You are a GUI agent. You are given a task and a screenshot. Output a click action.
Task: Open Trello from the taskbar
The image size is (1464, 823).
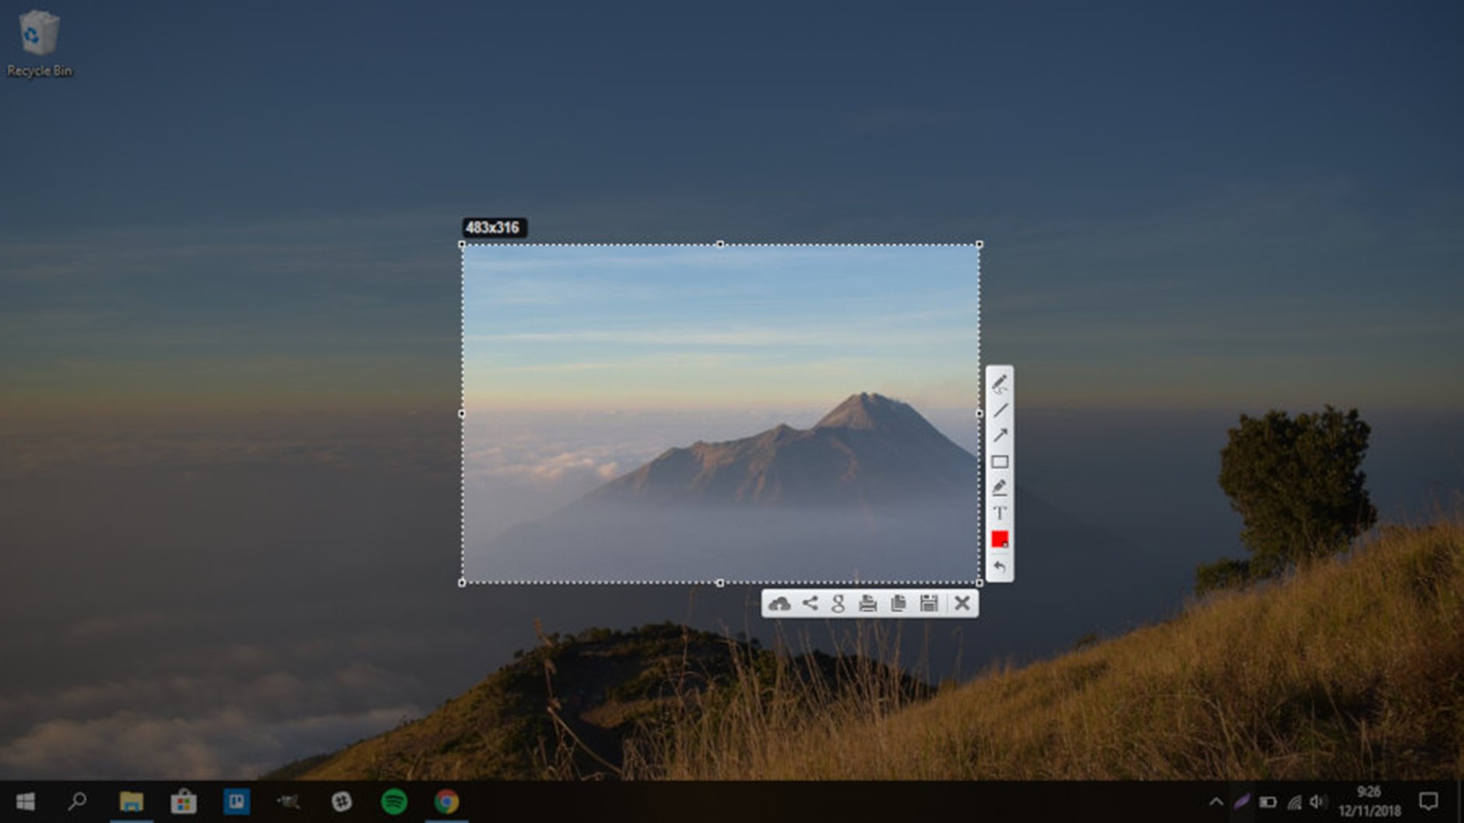pyautogui.click(x=236, y=801)
